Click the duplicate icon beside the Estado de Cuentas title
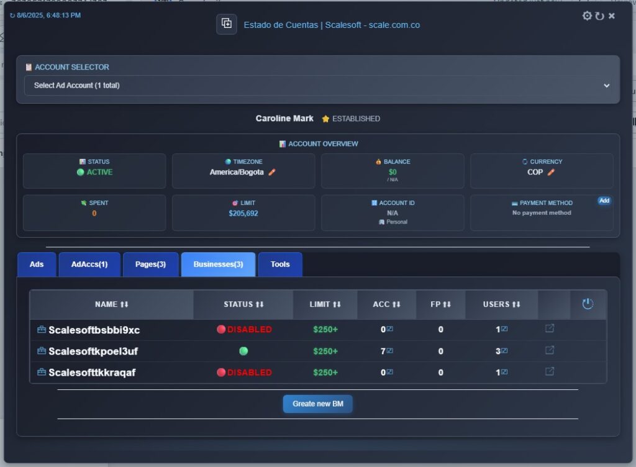 click(226, 24)
